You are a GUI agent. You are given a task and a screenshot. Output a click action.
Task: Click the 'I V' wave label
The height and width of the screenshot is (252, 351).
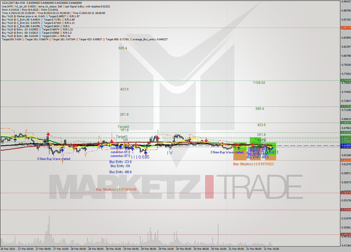[x=170, y=153]
